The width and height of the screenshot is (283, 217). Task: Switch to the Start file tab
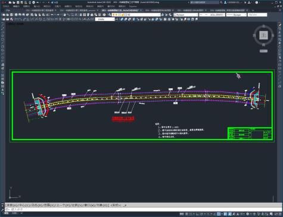pyautogui.click(x=8, y=10)
